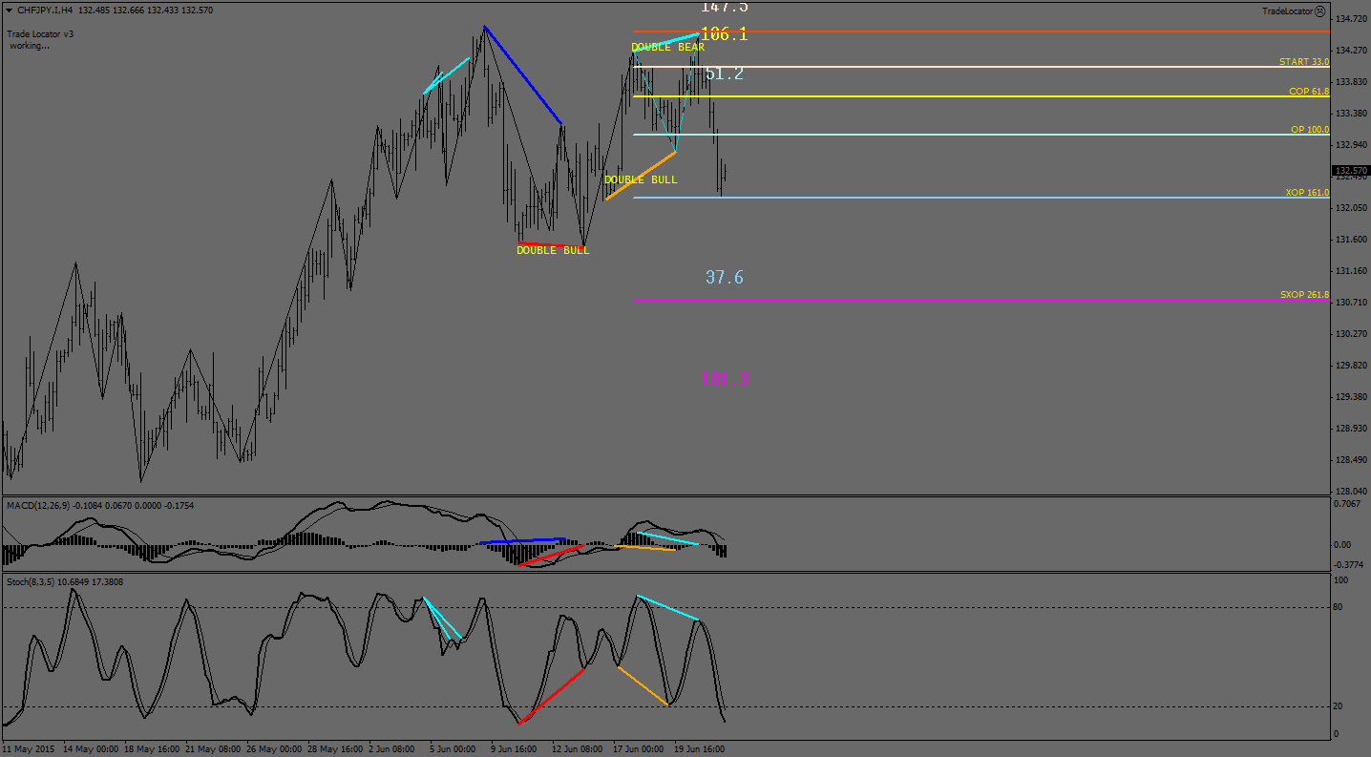Click the Trade Locator v3 status text

(x=41, y=33)
